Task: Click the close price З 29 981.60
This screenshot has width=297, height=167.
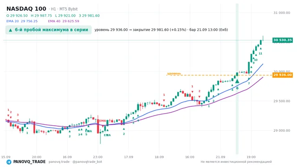Action: point(89,15)
